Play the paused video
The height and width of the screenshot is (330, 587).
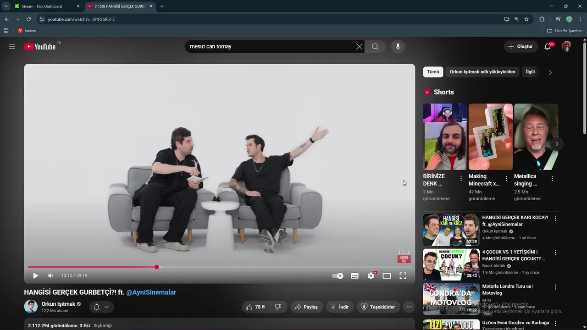(35, 275)
